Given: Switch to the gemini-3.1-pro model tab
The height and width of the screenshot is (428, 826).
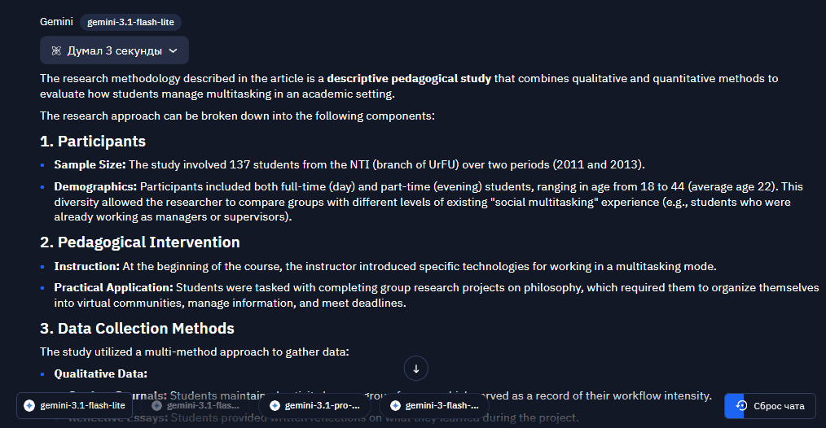Looking at the screenshot, I should (x=314, y=405).
